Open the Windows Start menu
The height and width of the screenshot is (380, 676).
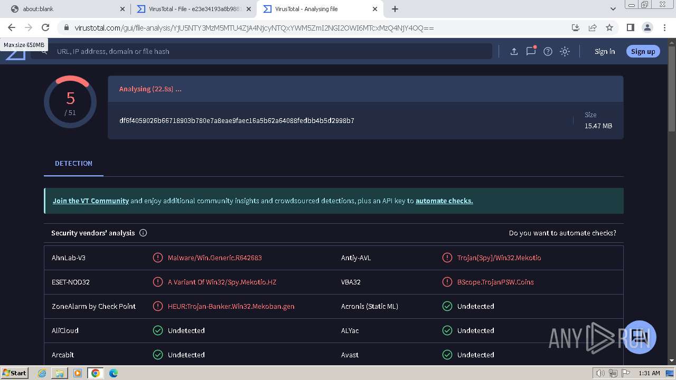14,373
